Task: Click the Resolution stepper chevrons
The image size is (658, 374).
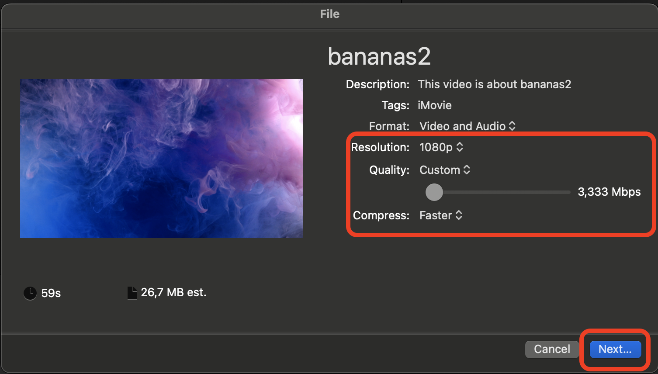Action: [x=460, y=147]
